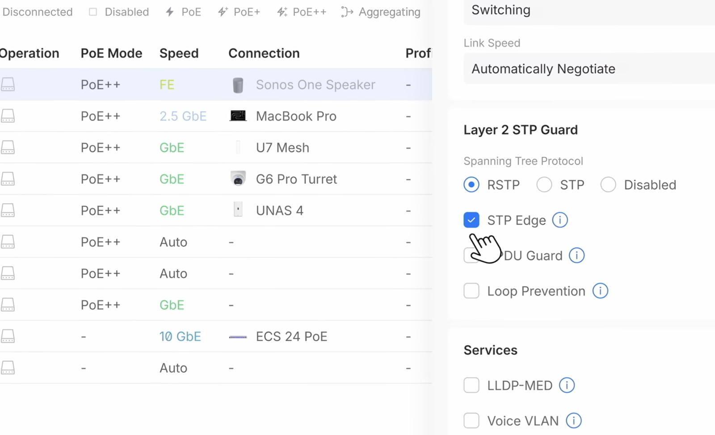Select Disabled for Spanning Tree Protocol

608,184
